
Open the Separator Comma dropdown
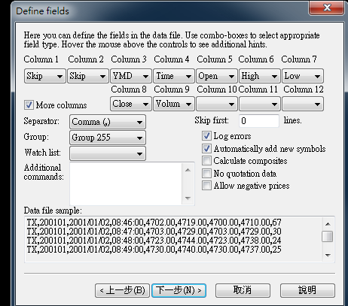click(108, 122)
